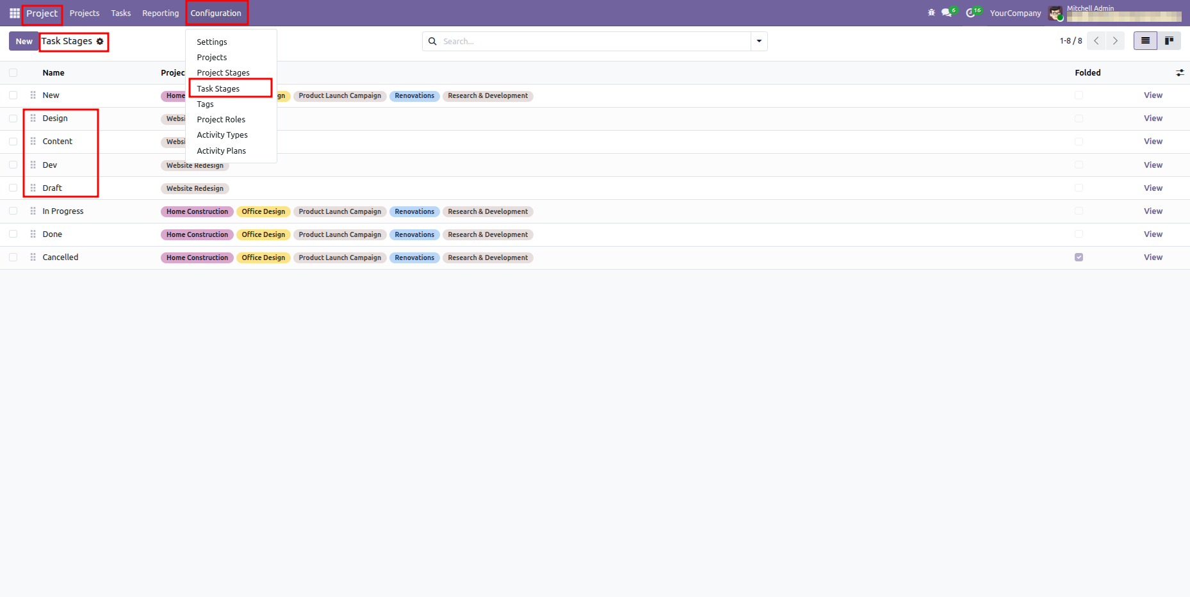Open gear actions menu beside Task Stages
Viewport: 1190px width, 597px height.
100,42
